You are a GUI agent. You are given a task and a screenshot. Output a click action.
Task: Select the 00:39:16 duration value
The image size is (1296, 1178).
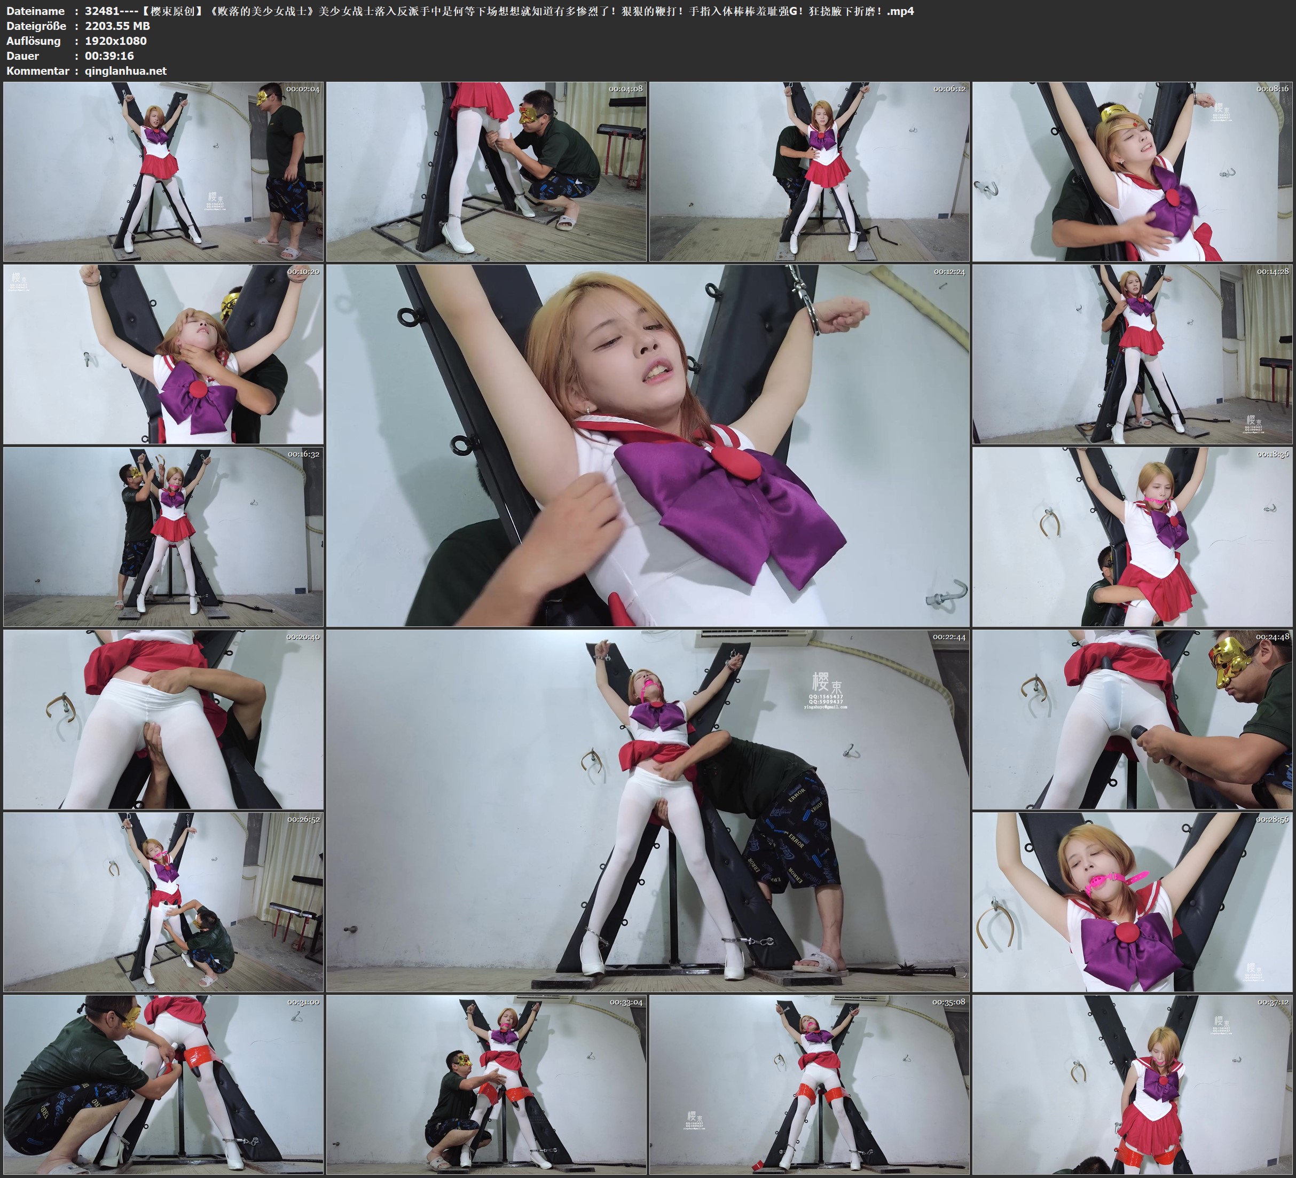tap(109, 56)
